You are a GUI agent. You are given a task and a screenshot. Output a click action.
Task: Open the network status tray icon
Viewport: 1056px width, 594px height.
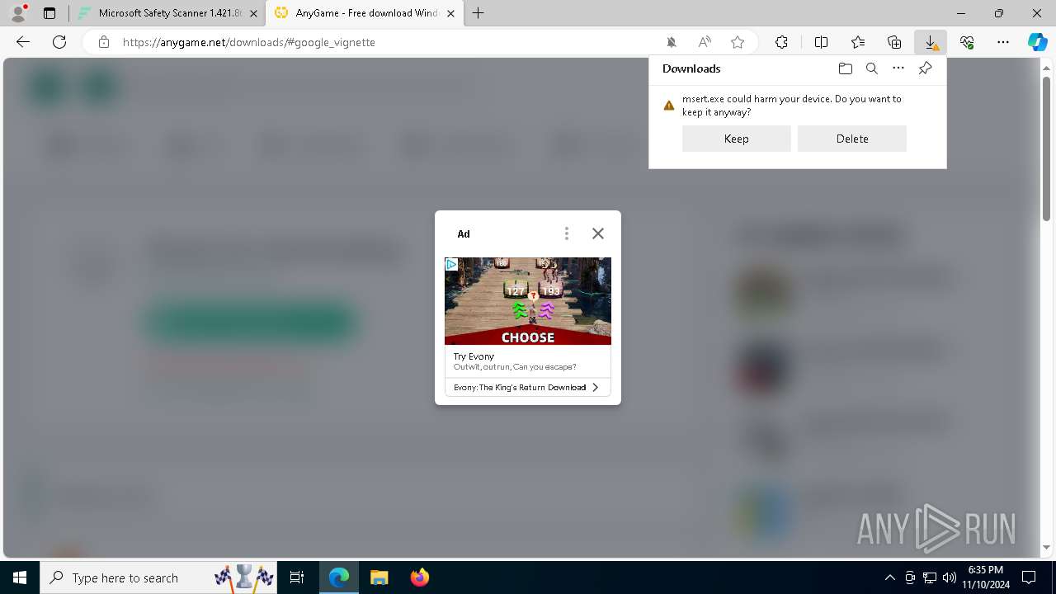tap(930, 577)
